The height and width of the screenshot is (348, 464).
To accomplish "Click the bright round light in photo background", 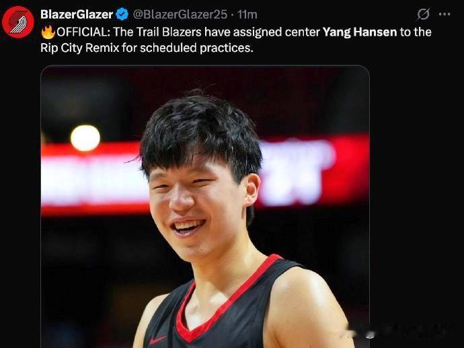I will [85, 138].
